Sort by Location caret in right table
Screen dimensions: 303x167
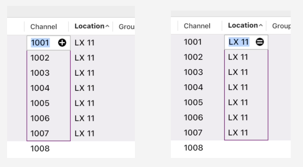pos(260,26)
